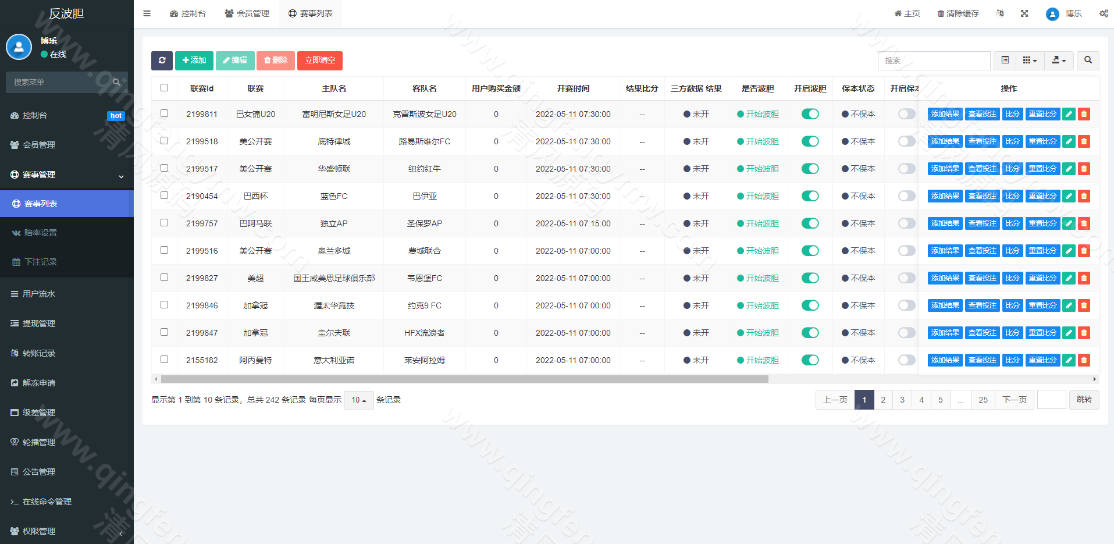Click the 立即清空 button
This screenshot has height=544, width=1114.
pyautogui.click(x=319, y=61)
